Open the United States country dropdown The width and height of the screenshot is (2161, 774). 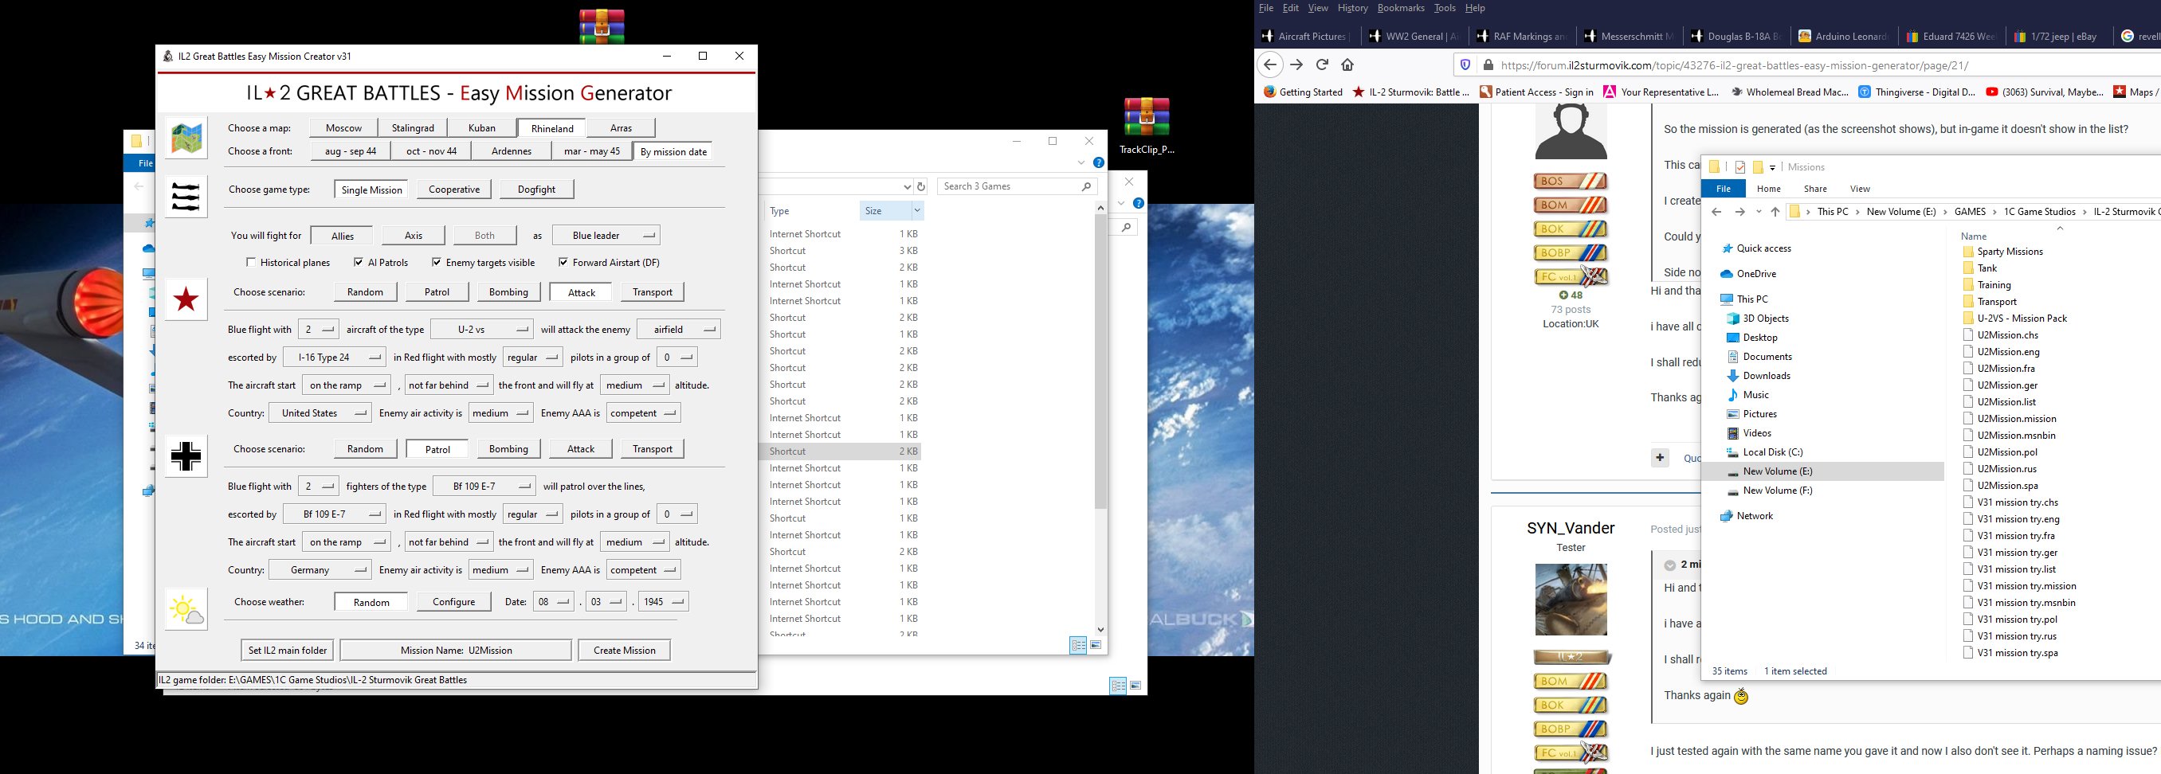pos(320,413)
